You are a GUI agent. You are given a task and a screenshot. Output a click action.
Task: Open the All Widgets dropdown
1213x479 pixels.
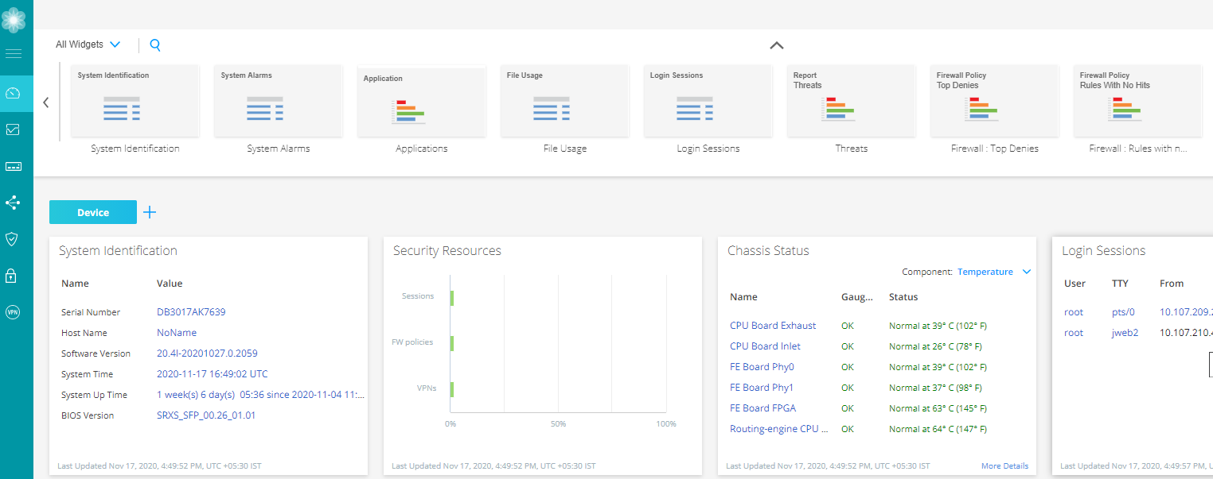click(88, 44)
